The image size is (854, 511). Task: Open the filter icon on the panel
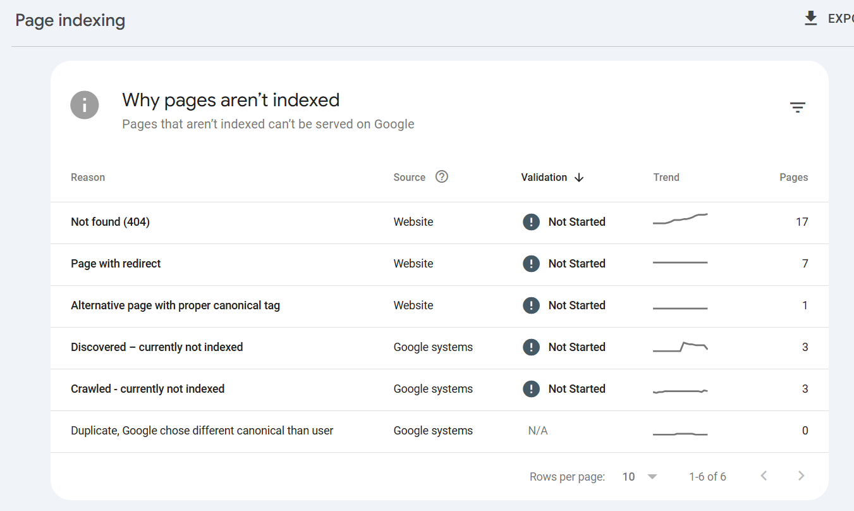tap(798, 107)
